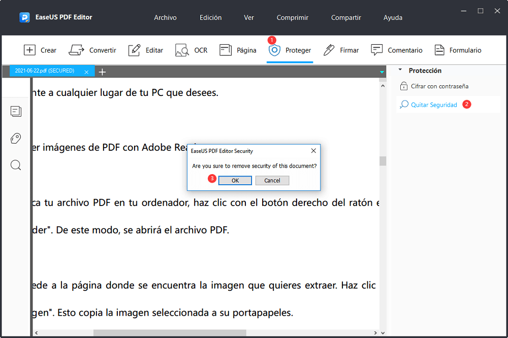Open the Página tool icon
Image resolution: width=508 pixels, height=338 pixels.
[226, 50]
